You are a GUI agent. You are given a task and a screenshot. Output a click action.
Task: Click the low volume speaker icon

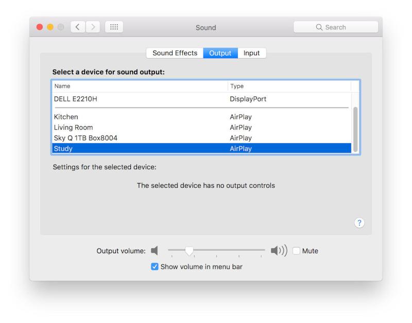click(154, 250)
